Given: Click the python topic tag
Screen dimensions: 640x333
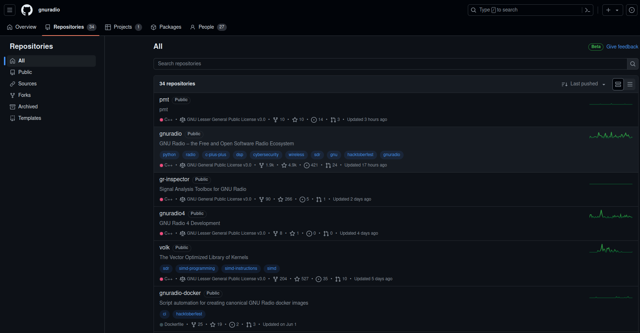Looking at the screenshot, I should [x=169, y=155].
